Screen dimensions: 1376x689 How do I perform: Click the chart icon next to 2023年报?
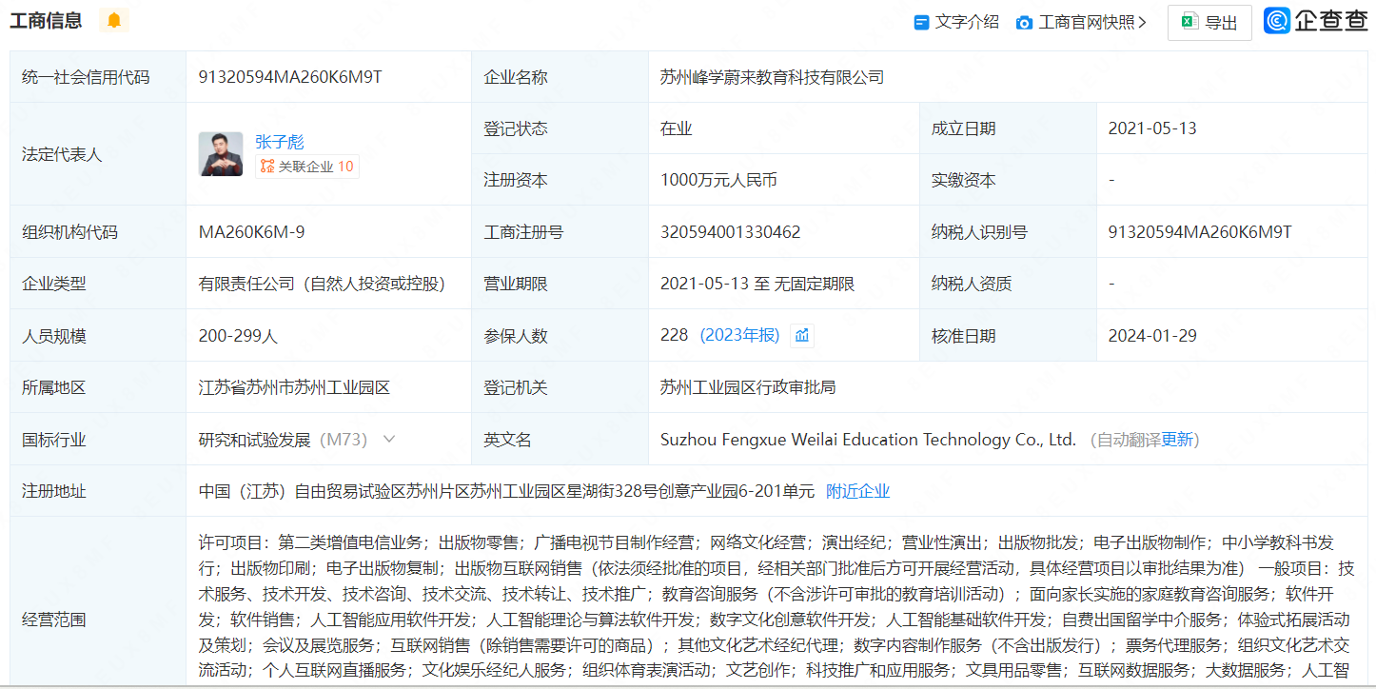coord(802,335)
